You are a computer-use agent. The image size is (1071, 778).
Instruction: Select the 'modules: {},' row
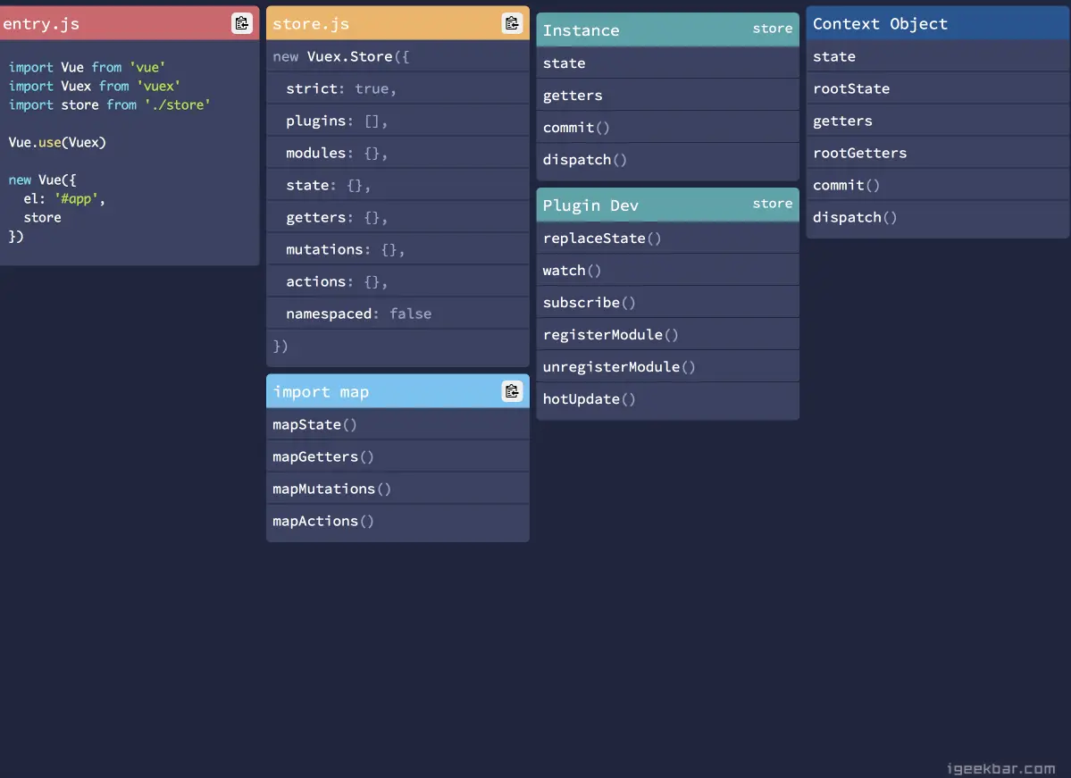pyautogui.click(x=397, y=153)
